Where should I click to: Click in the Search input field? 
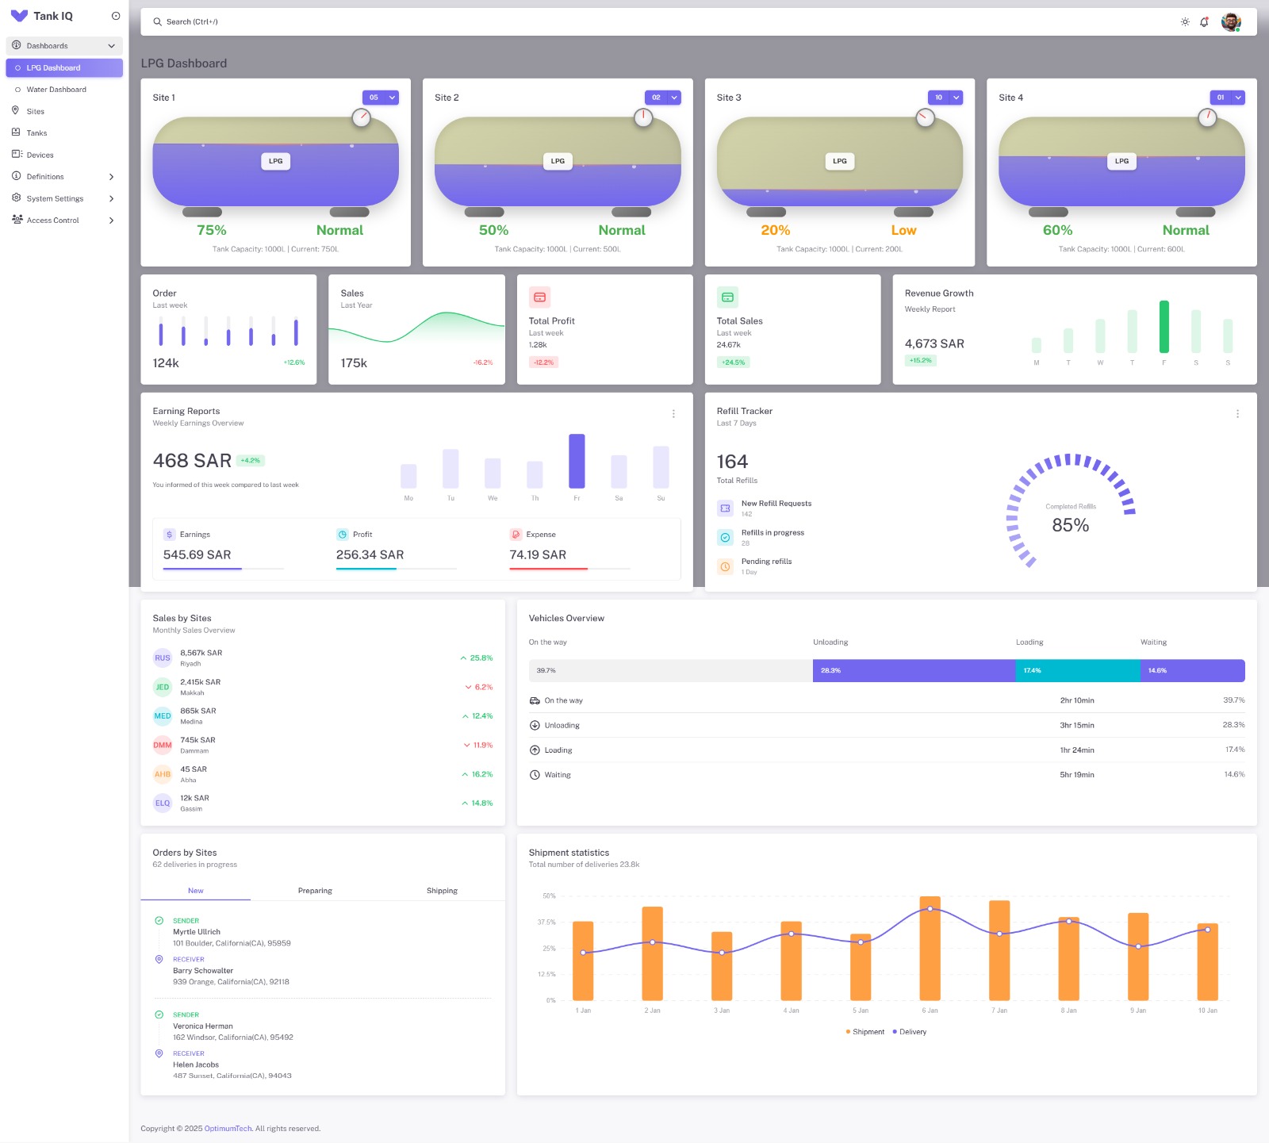click(555, 22)
